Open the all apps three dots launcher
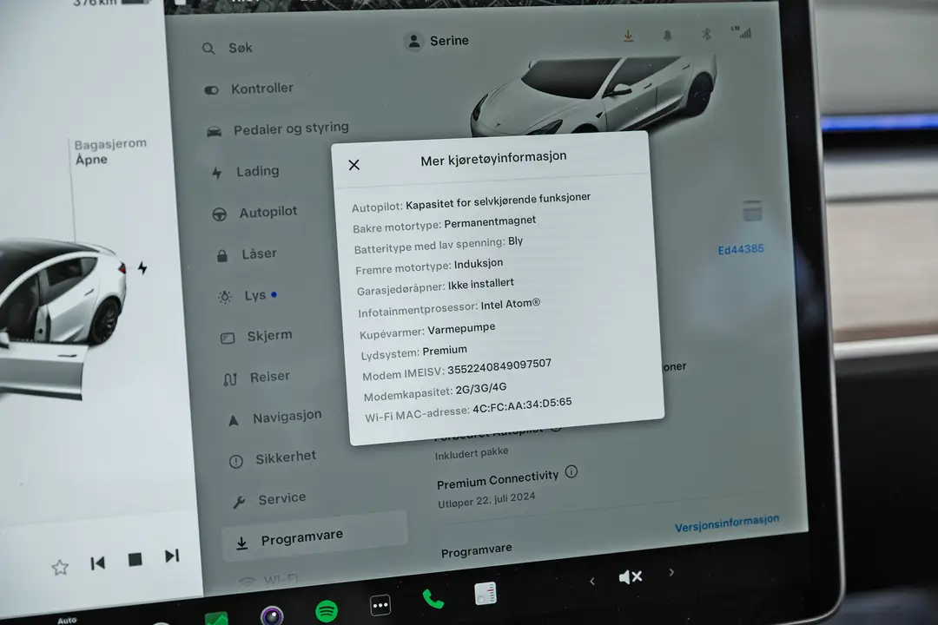This screenshot has width=938, height=625. point(380,605)
